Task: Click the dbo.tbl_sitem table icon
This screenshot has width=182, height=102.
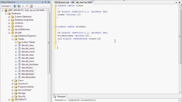Action: point(19,58)
